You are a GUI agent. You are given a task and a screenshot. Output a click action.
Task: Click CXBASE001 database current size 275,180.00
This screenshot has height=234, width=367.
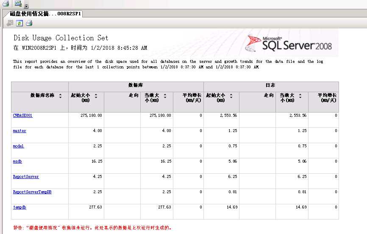[x=160, y=116]
